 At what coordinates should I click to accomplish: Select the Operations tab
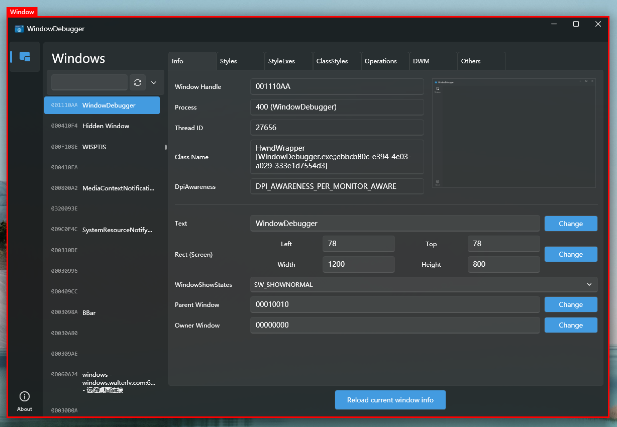(385, 61)
